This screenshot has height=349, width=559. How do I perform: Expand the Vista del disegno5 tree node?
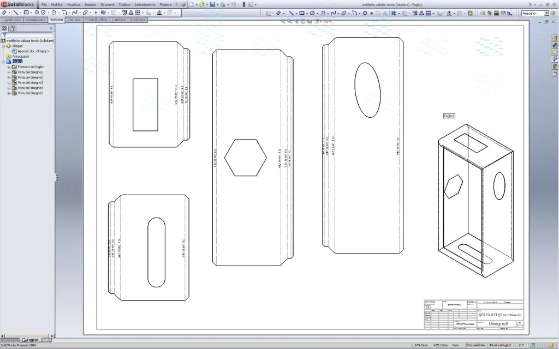[9, 93]
